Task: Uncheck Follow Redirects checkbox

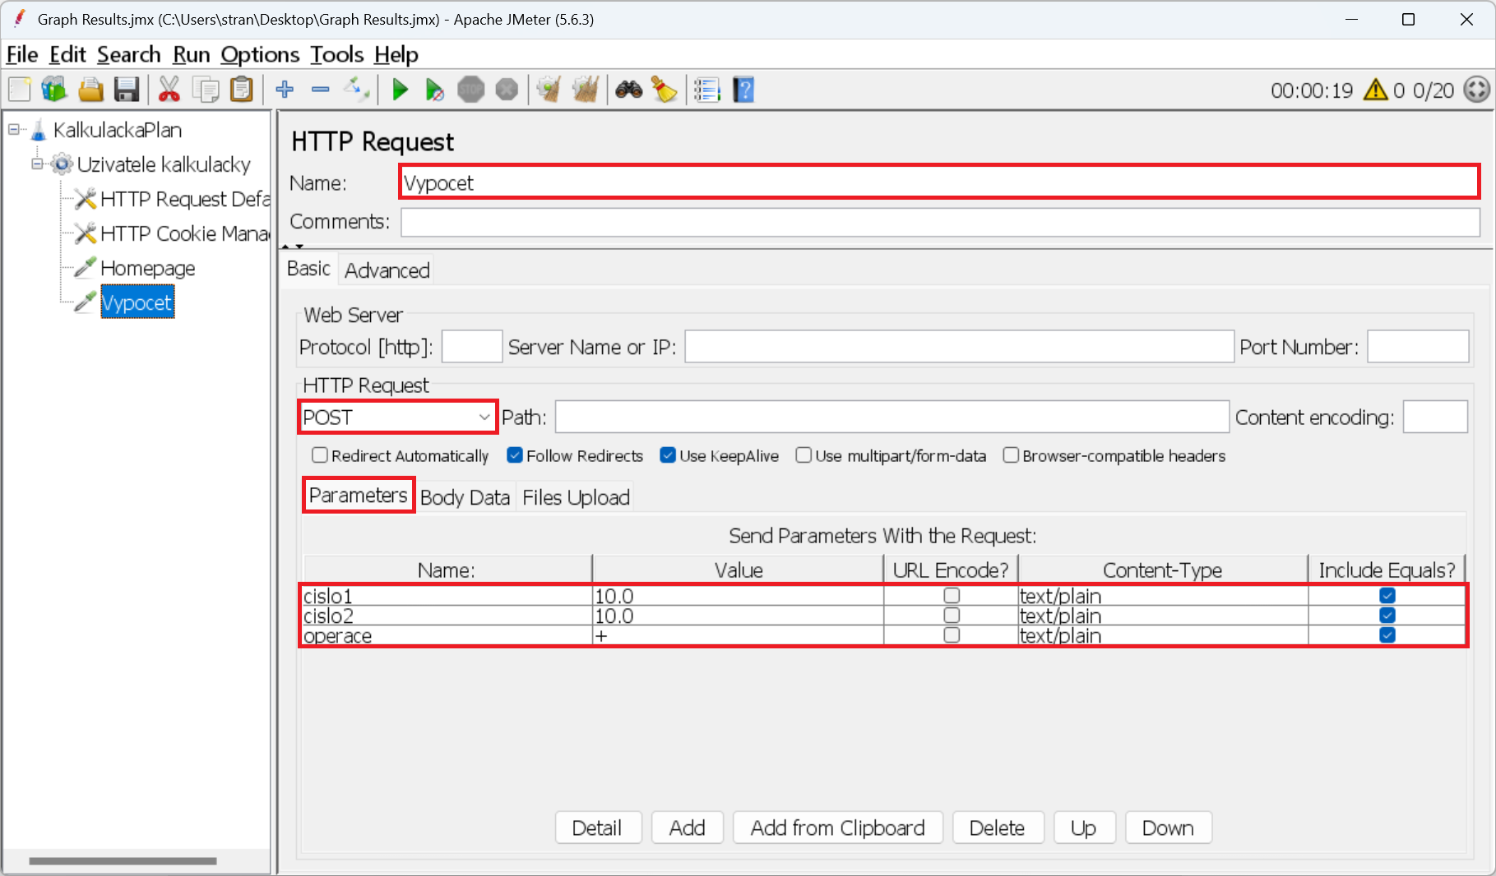Action: click(515, 455)
